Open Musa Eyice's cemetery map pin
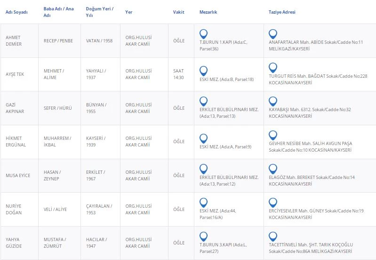 203,169
